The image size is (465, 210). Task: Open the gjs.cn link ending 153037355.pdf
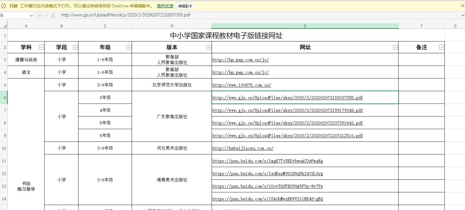point(287,98)
